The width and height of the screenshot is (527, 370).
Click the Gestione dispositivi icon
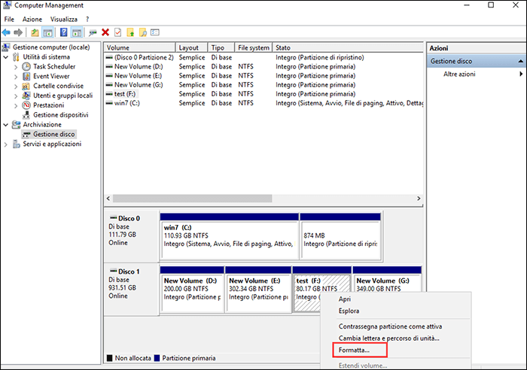26,115
